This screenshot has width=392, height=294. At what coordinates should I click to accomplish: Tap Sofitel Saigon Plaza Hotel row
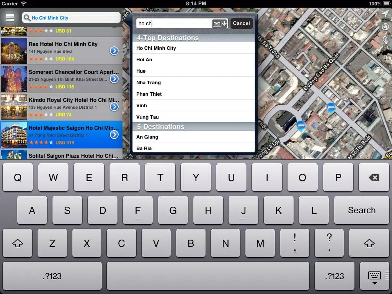61,155
